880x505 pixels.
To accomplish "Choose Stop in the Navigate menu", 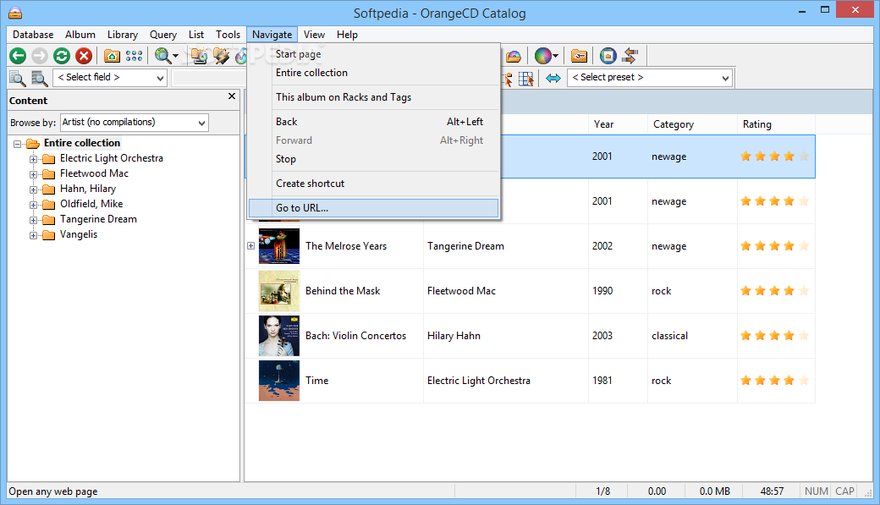I will point(373,159).
